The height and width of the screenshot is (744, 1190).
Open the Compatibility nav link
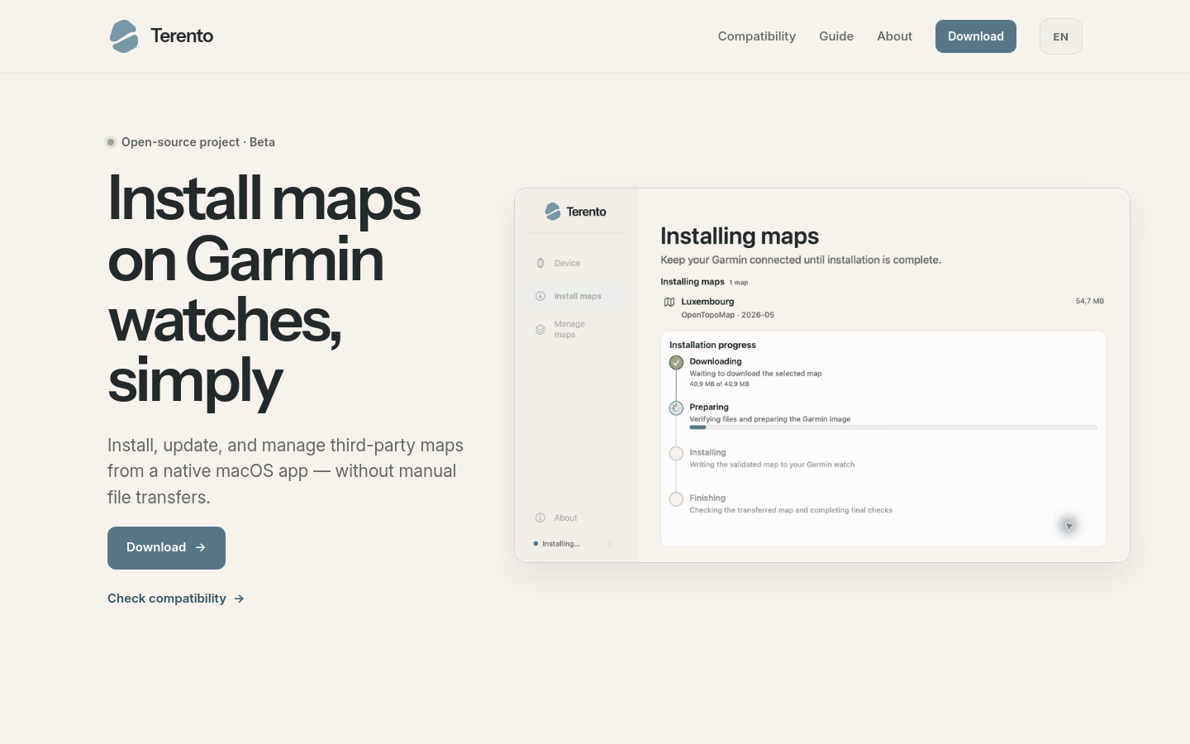[756, 36]
